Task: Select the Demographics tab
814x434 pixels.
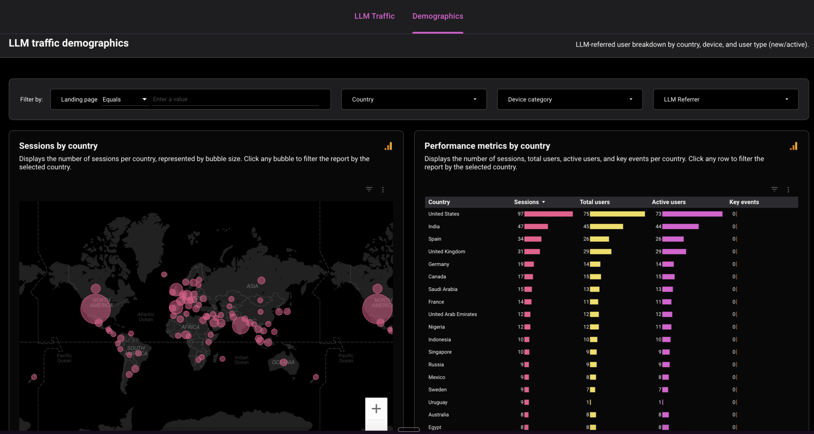Action: pos(438,16)
